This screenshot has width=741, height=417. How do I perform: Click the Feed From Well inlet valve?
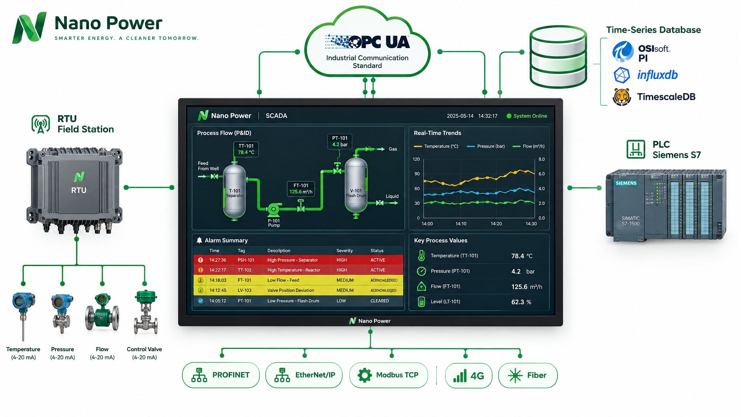point(215,177)
